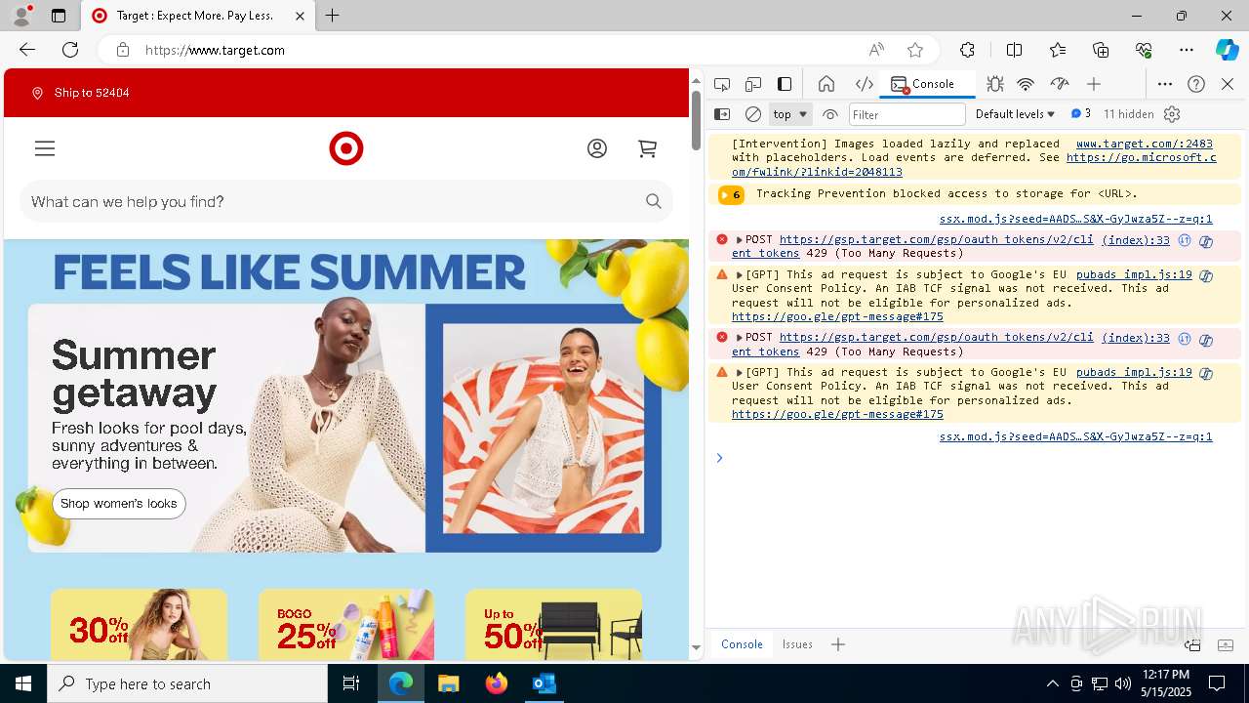Click Shop women's looks button
1249x703 pixels.
119,504
